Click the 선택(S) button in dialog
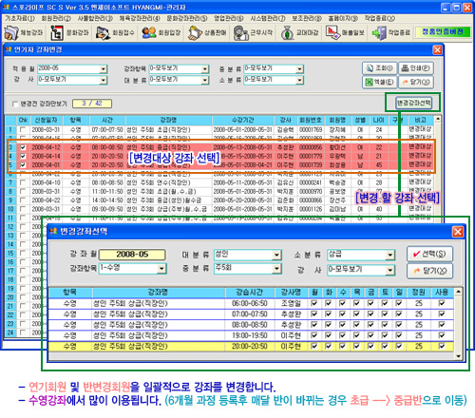Image resolution: width=475 pixels, height=418 pixels. pyautogui.click(x=430, y=254)
